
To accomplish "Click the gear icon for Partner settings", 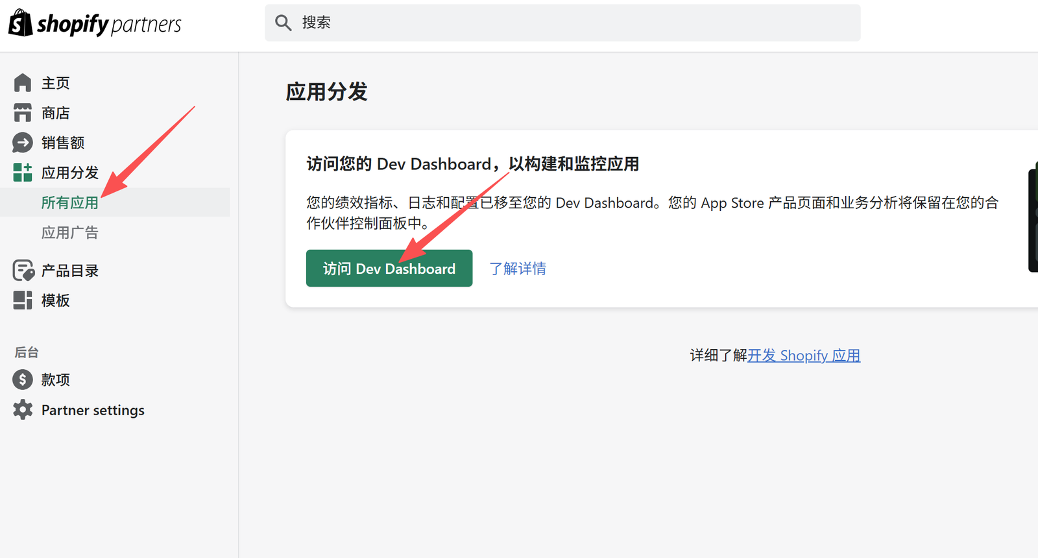I will click(23, 409).
